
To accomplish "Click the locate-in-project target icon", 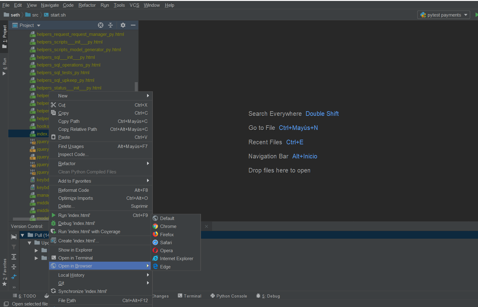I will [x=101, y=25].
